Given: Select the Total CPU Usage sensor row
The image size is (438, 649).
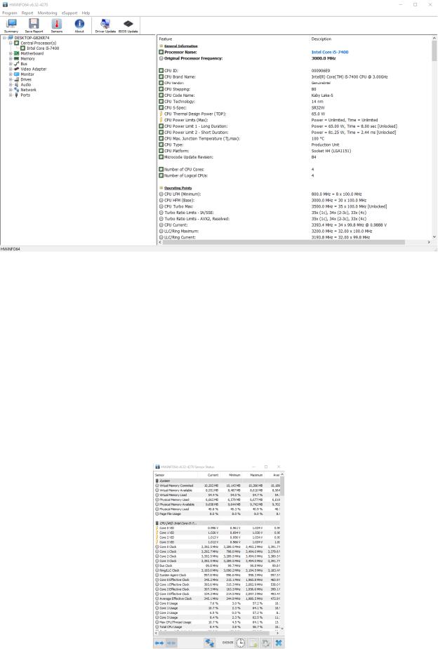Looking at the screenshot, I should pyautogui.click(x=217, y=627).
